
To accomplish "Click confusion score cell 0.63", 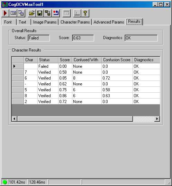I will coord(117,96).
